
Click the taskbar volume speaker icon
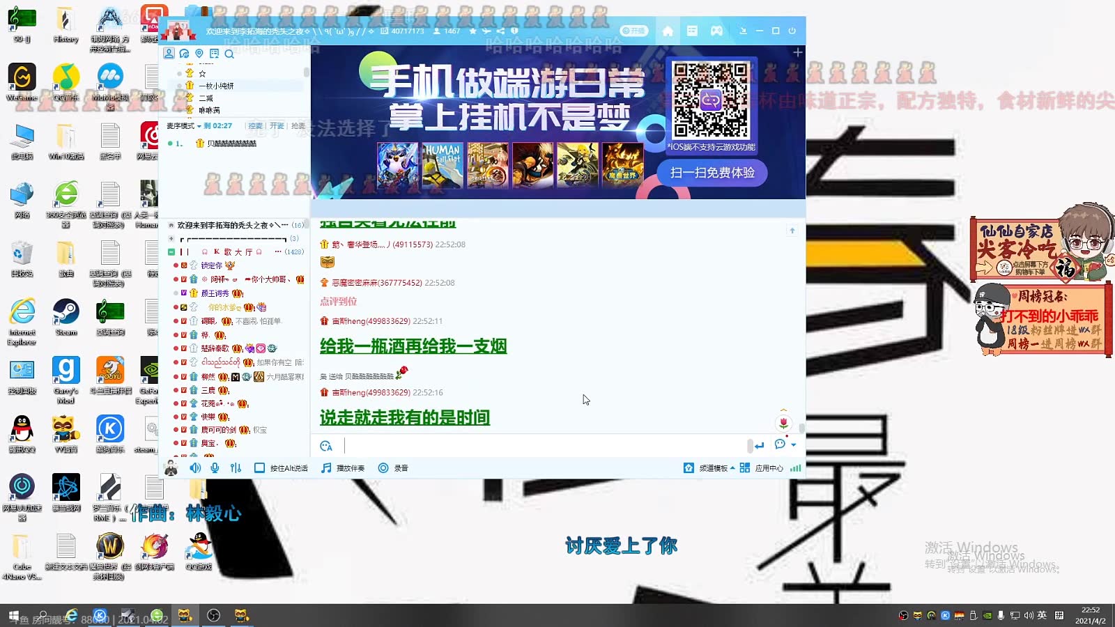coord(1029,615)
